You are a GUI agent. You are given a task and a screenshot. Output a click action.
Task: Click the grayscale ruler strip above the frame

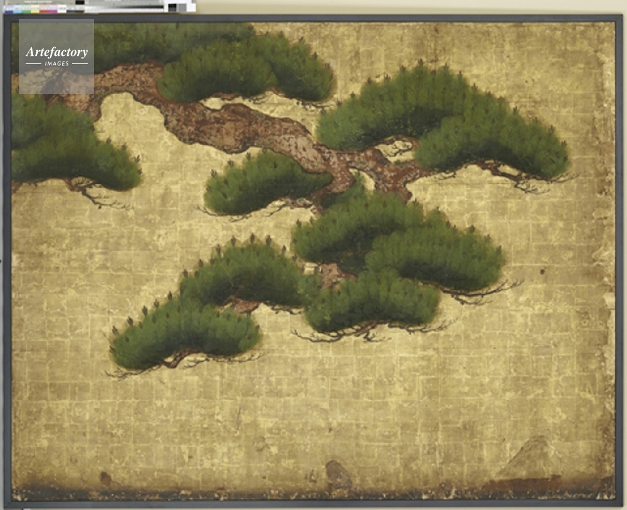pyautogui.click(x=125, y=9)
